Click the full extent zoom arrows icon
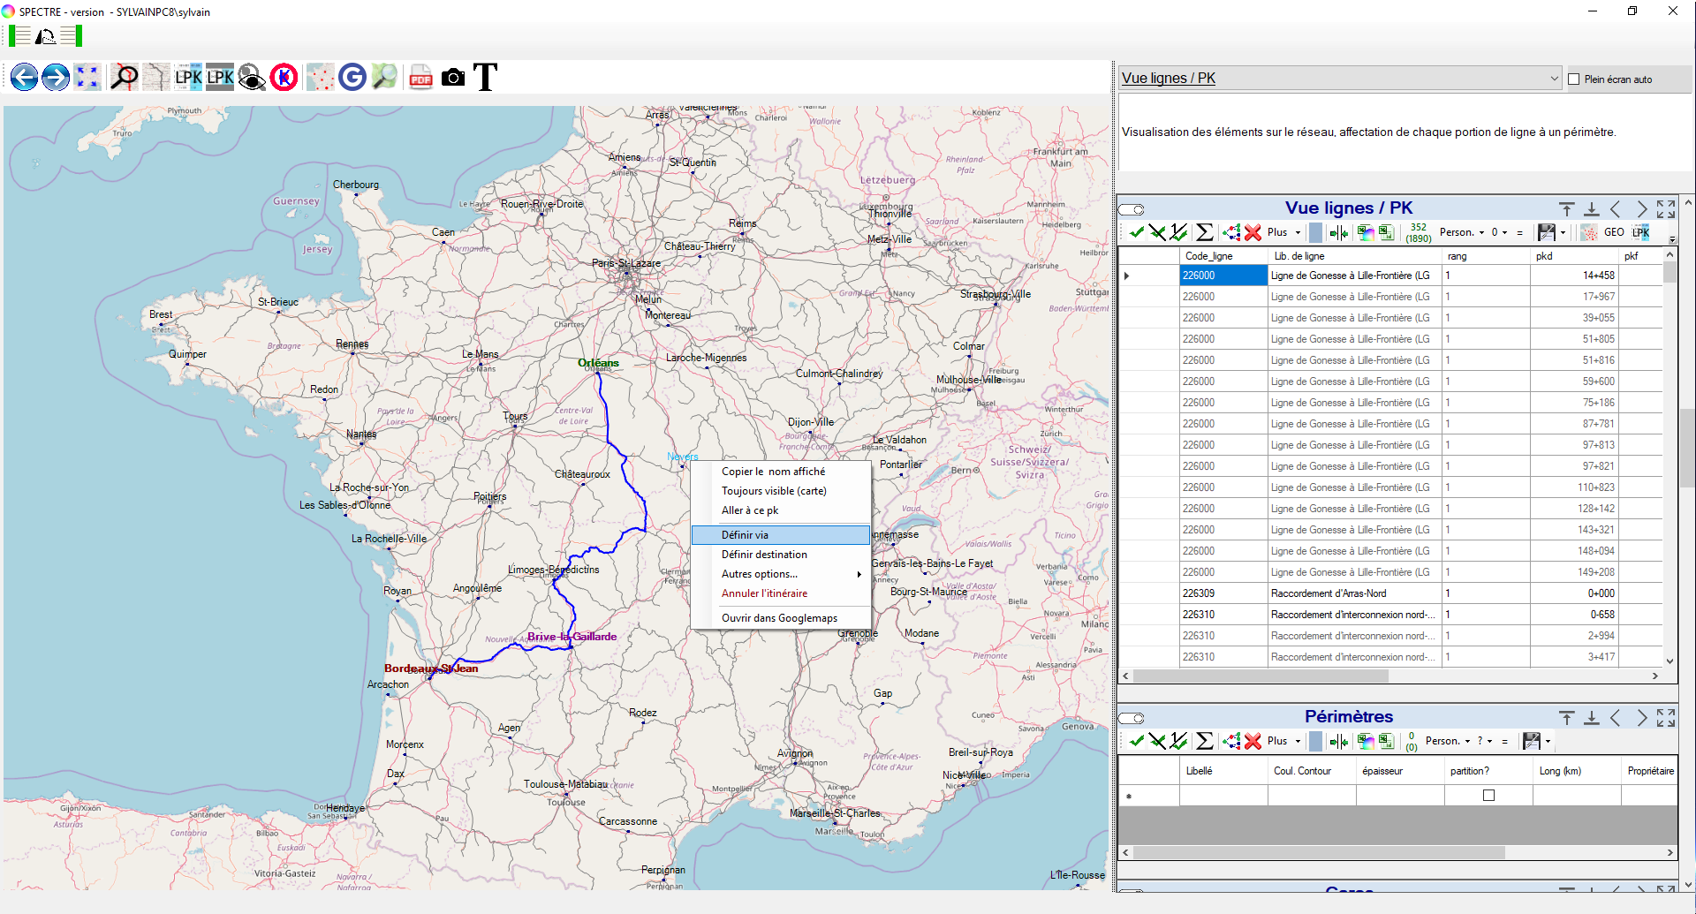This screenshot has height=914, width=1696. tap(87, 78)
